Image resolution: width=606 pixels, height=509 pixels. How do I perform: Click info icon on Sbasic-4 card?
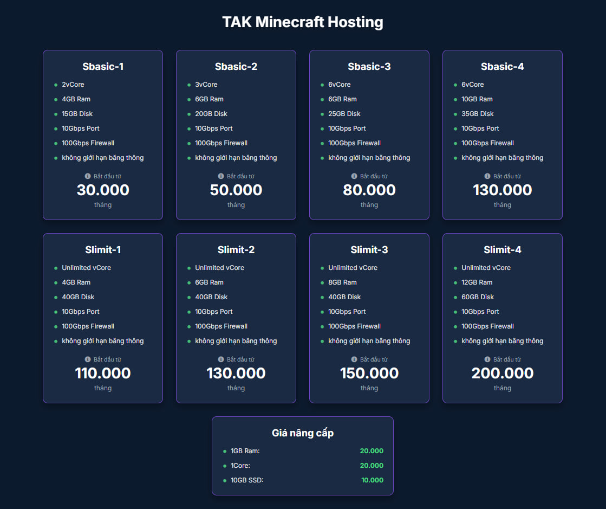pyautogui.click(x=487, y=176)
